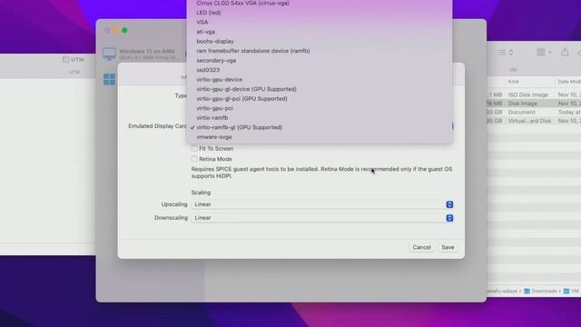Select Virtual...and Disk row in Finder

[x=534, y=121]
